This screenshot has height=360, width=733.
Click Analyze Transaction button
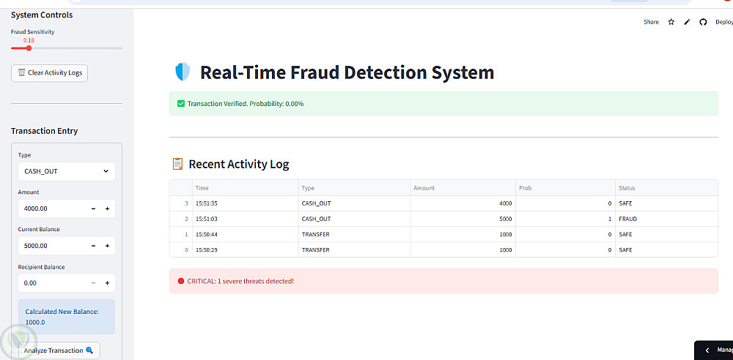59,350
